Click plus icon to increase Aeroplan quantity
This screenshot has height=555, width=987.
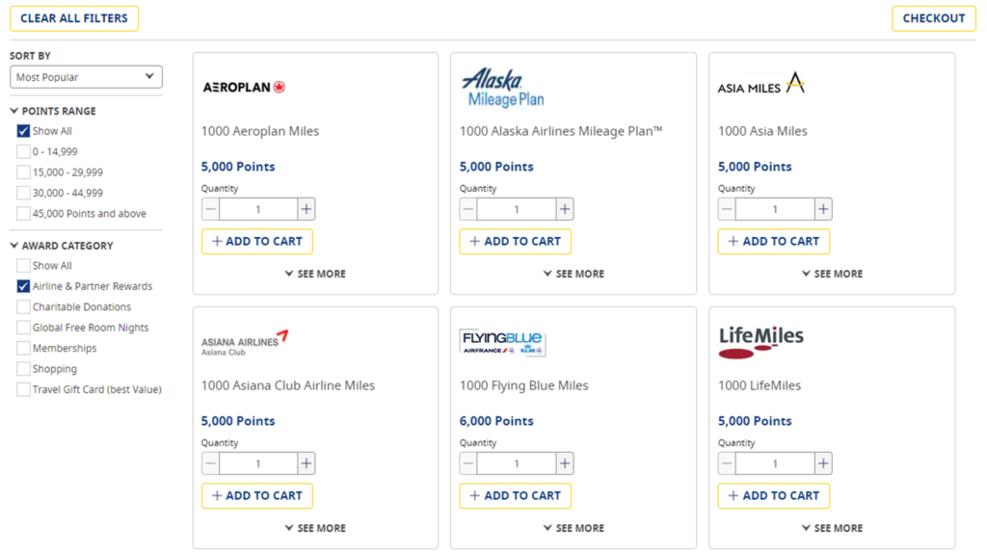click(305, 208)
